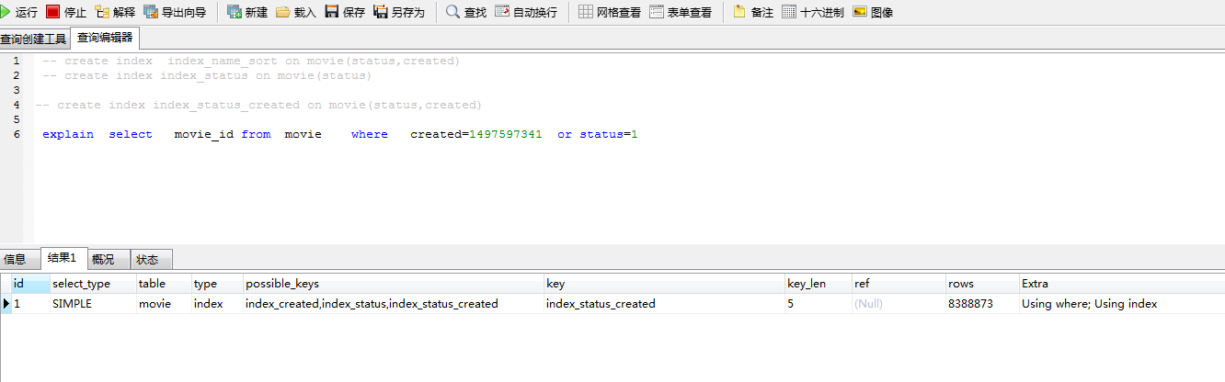The image size is (1225, 382).
Task: Click the 'Using where; Using index' cell
Action: pos(1122,303)
